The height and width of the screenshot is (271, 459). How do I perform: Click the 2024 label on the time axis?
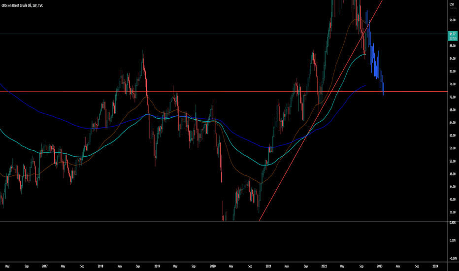435,266
